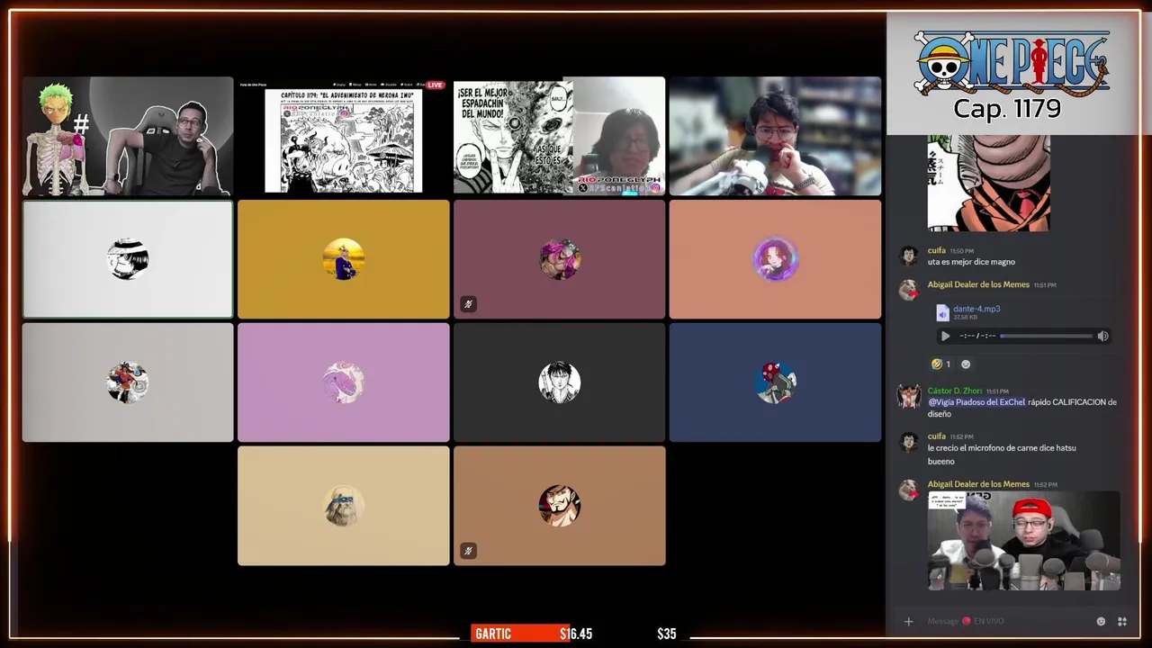Screen dimensions: 1152x648
Task: Click the muted microphone icon on brown tile
Action: 468,551
